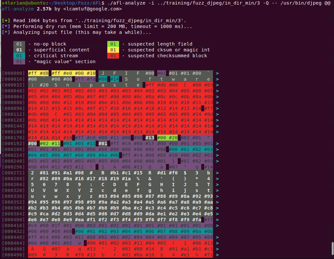Click the purple 'magic value section' legend swatch
Screen dimensions: 334x259
tap(19, 61)
